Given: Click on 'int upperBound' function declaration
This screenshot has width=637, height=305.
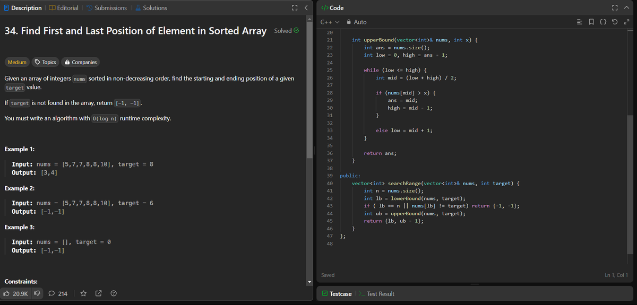Looking at the screenshot, I should pyautogui.click(x=416, y=40).
